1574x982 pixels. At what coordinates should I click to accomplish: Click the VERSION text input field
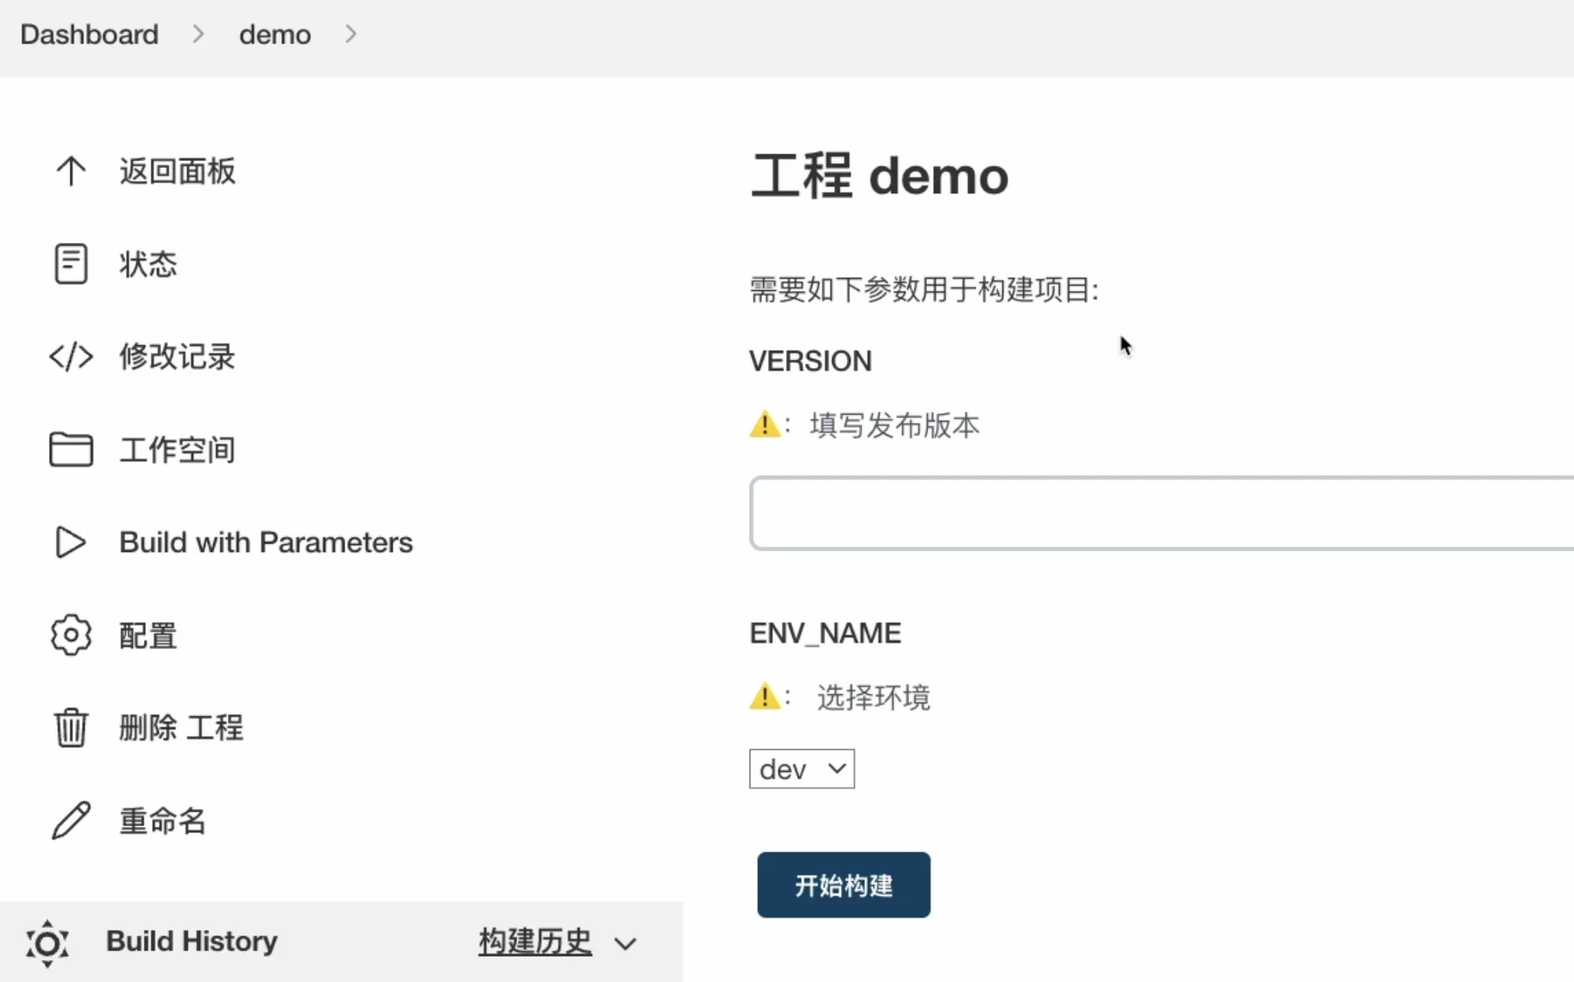pyautogui.click(x=1161, y=513)
